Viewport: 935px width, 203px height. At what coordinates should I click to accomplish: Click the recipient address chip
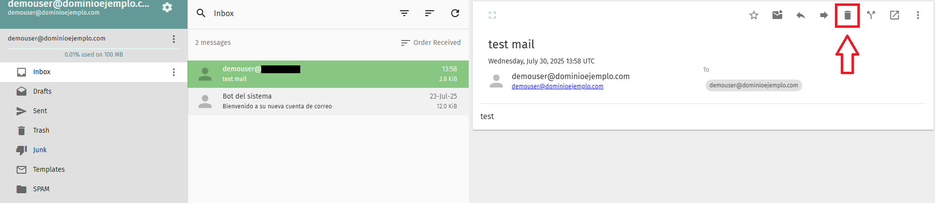753,85
